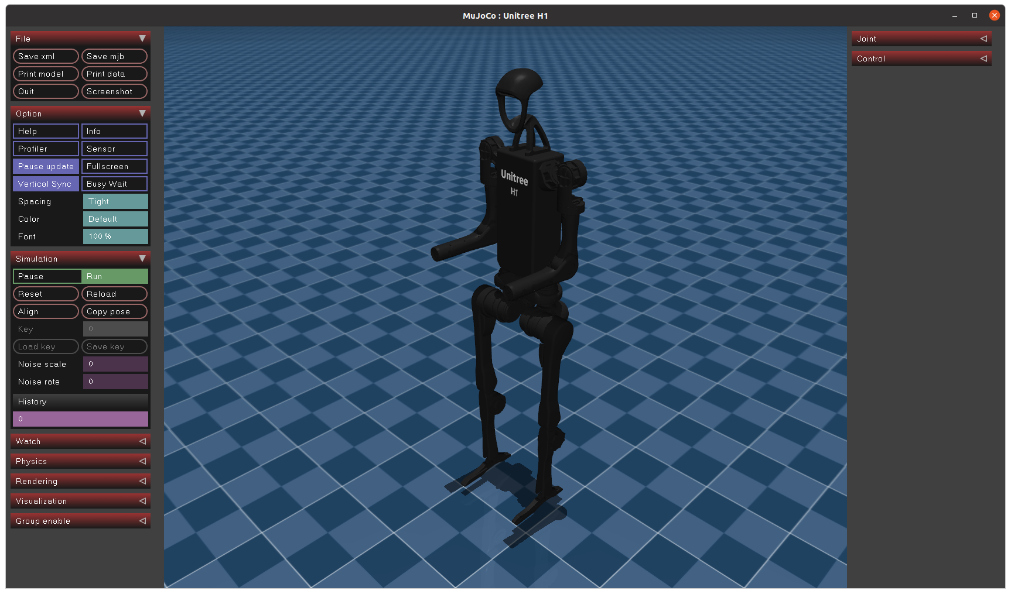Change Font size 100 %
The height and width of the screenshot is (594, 1011).
coord(115,236)
